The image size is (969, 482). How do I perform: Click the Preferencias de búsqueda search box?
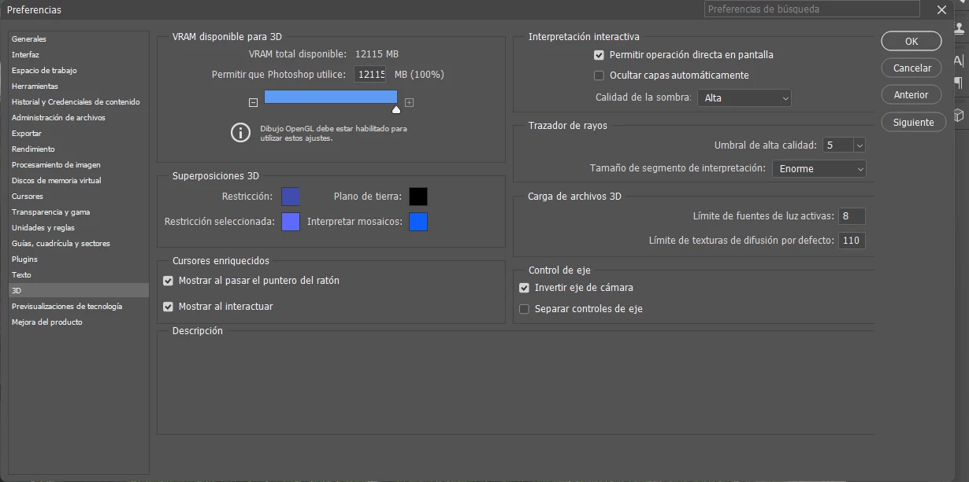click(x=812, y=9)
